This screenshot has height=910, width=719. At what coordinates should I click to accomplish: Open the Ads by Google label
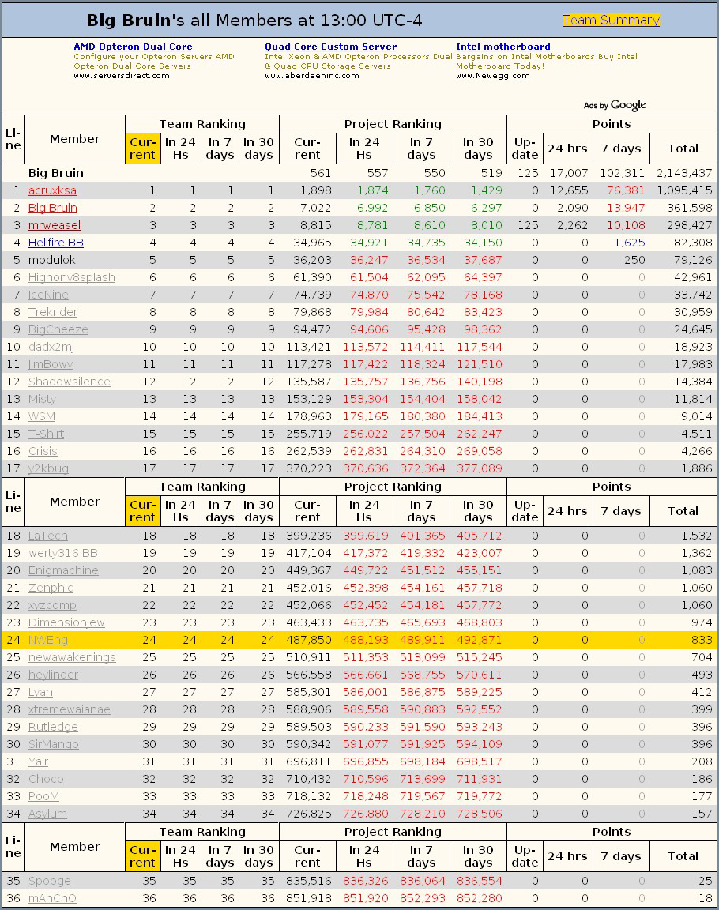614,105
